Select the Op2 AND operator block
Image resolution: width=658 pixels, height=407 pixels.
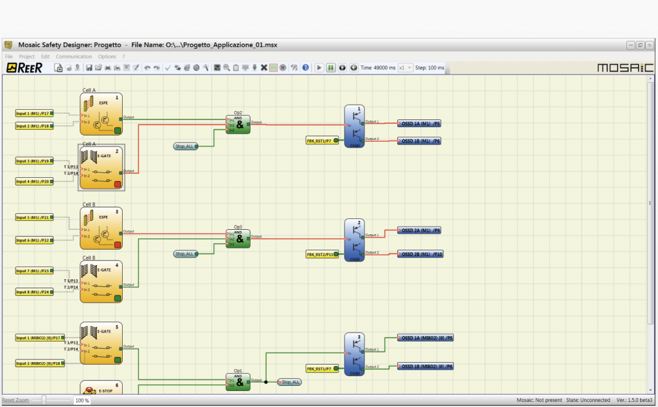(238, 125)
